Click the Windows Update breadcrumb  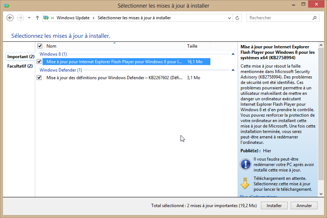tap(73, 18)
